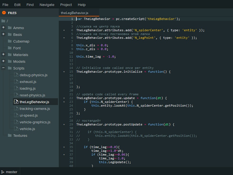The height and width of the screenshot is (175, 233).
Task: Fold the initialize function at line 15
Action: point(64,72)
